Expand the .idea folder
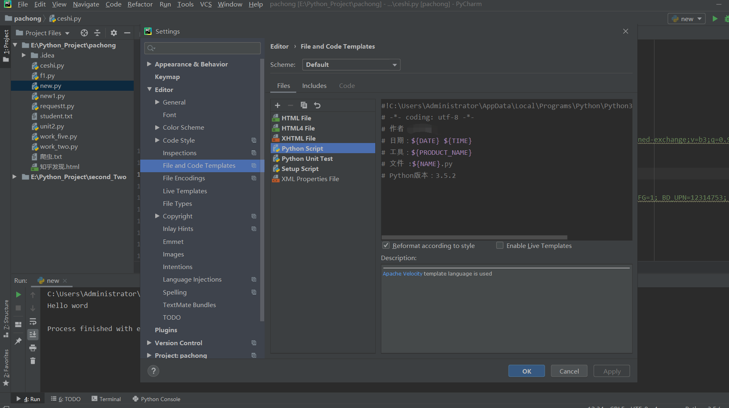The image size is (729, 408). click(24, 55)
